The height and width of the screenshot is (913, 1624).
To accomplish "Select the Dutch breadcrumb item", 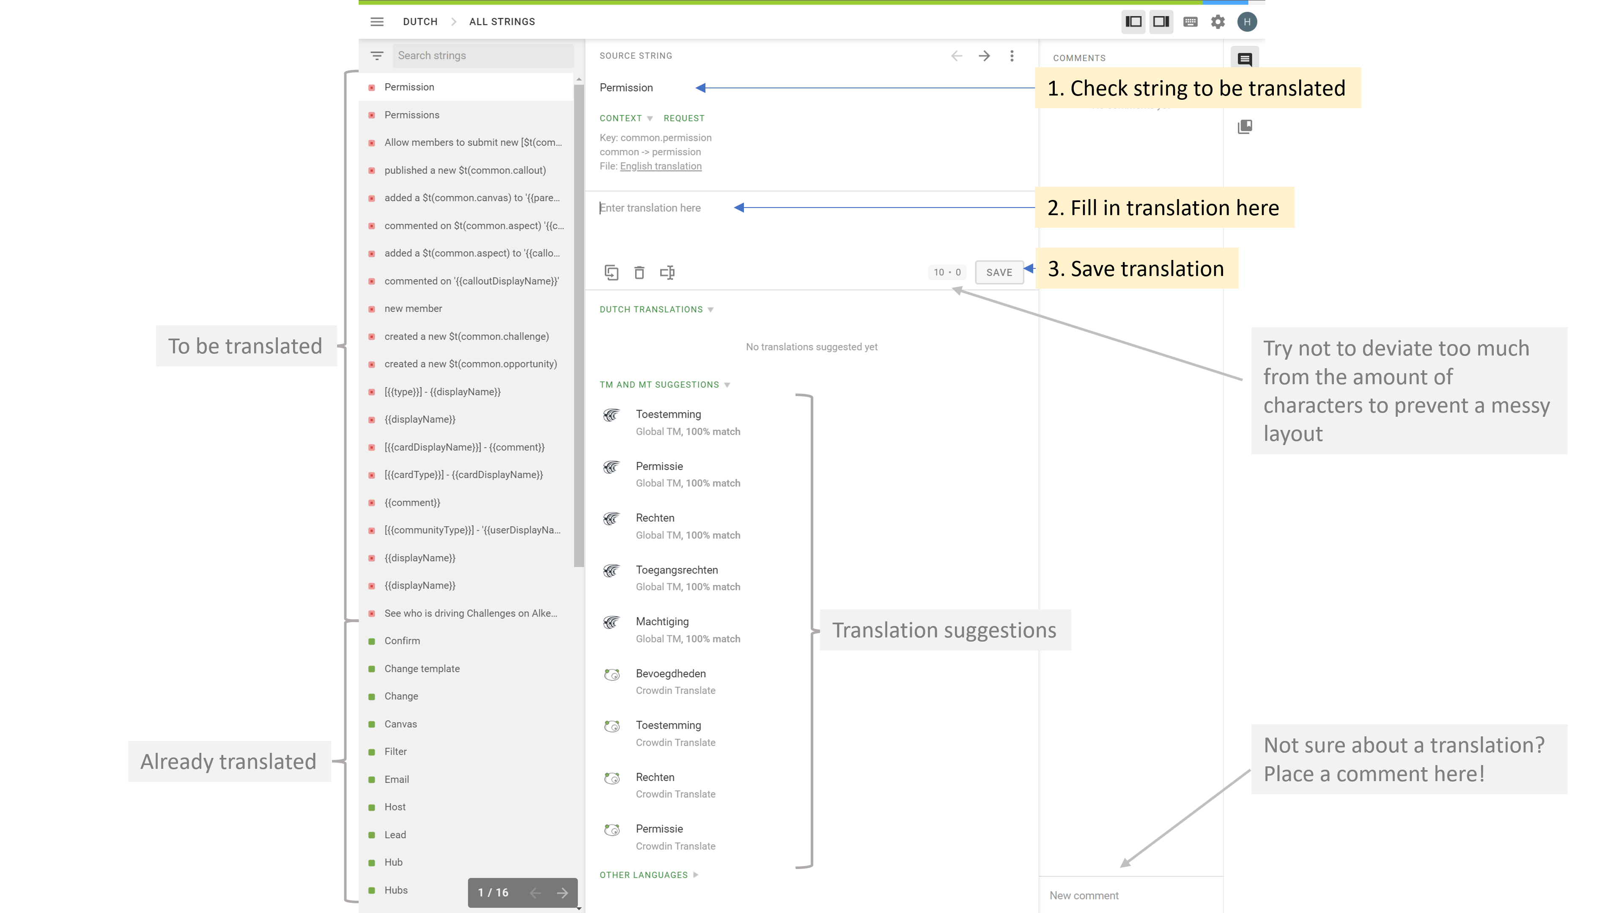I will pyautogui.click(x=420, y=22).
